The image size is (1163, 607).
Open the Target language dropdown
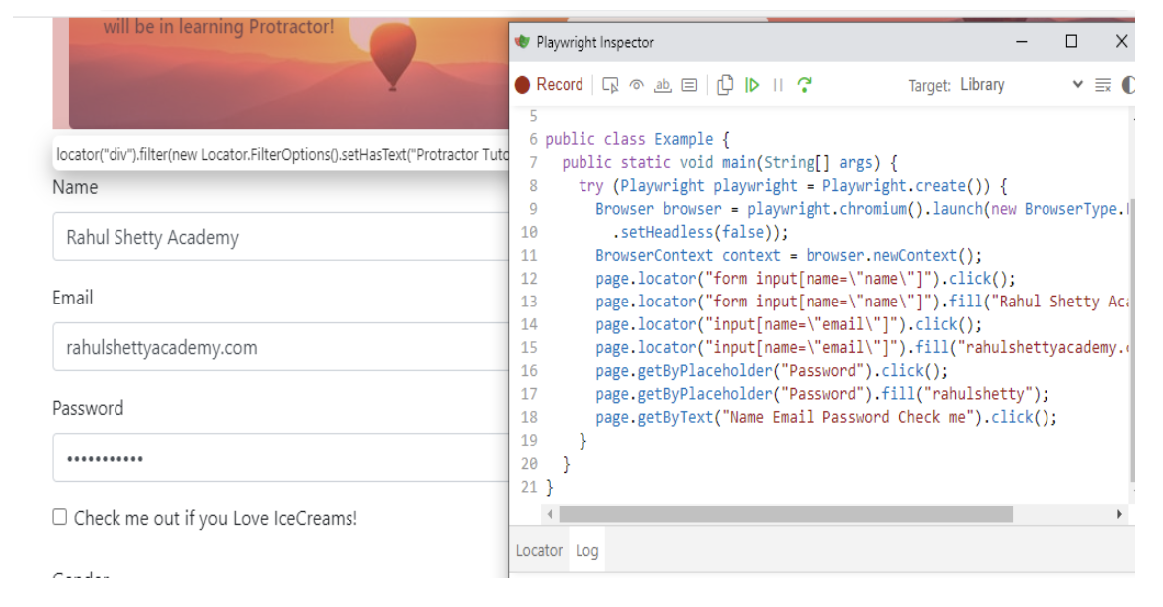coord(981,85)
